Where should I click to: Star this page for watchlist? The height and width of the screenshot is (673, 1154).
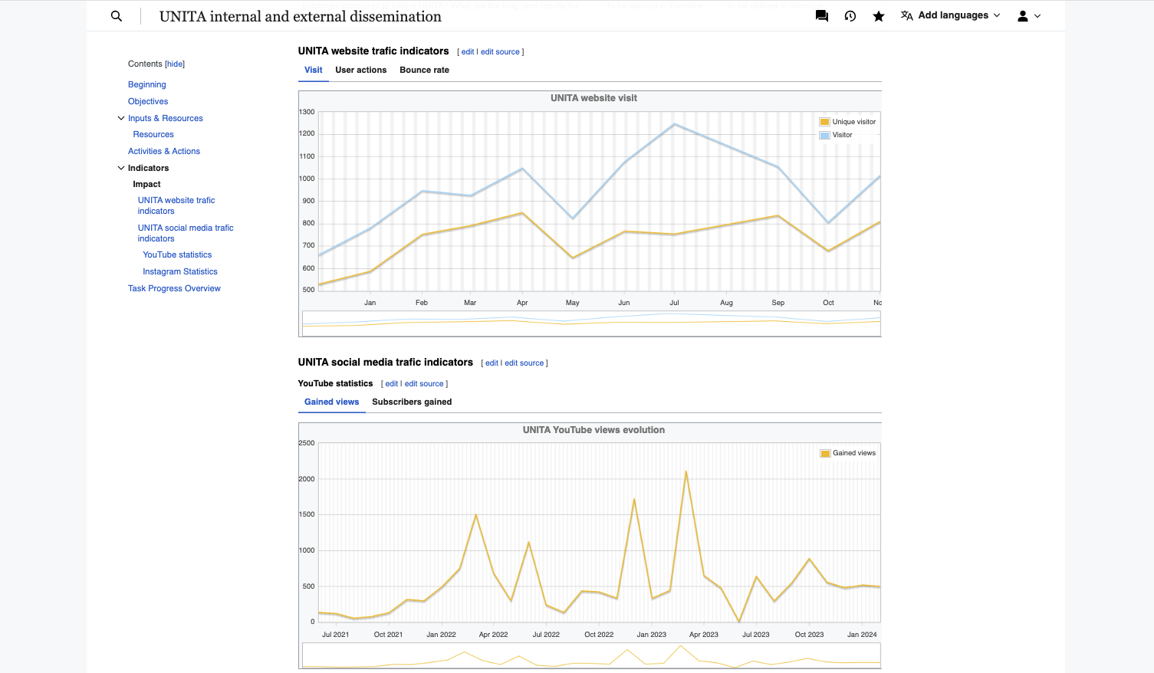(879, 16)
